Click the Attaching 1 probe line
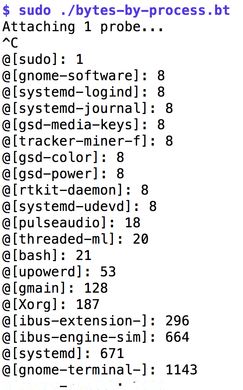The height and width of the screenshot is (390, 243). [x=83, y=27]
